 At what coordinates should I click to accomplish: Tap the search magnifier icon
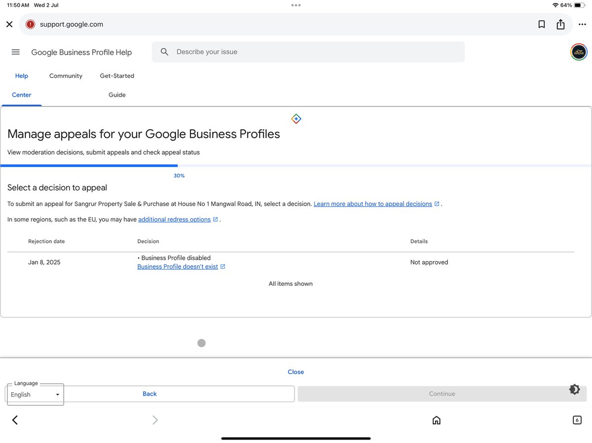click(165, 52)
